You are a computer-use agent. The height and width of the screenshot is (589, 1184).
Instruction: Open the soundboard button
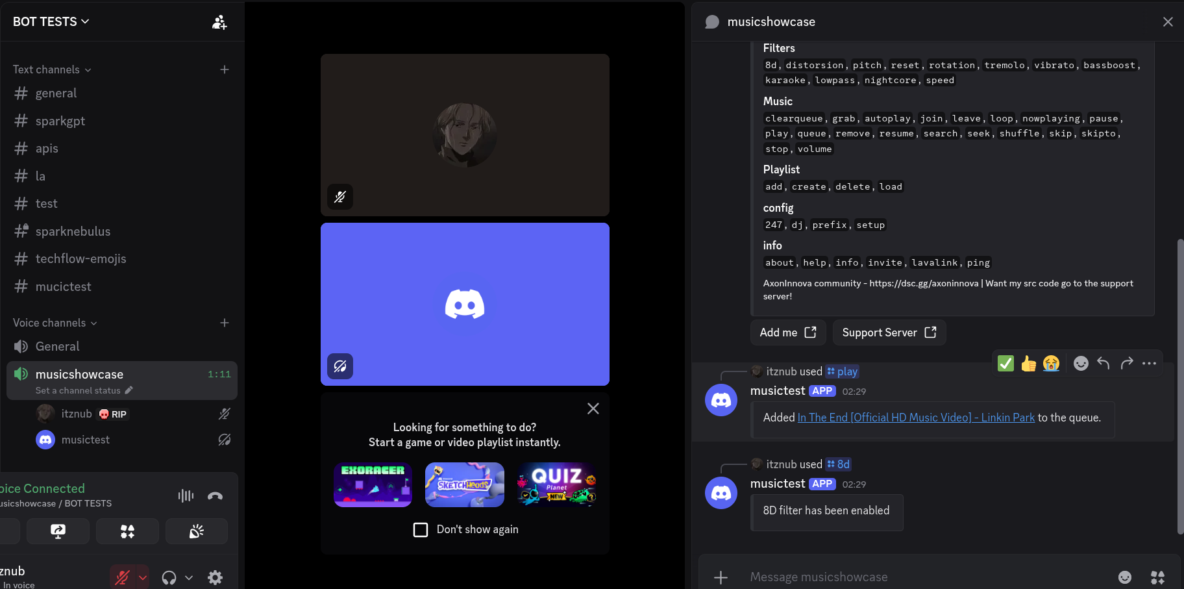(196, 531)
